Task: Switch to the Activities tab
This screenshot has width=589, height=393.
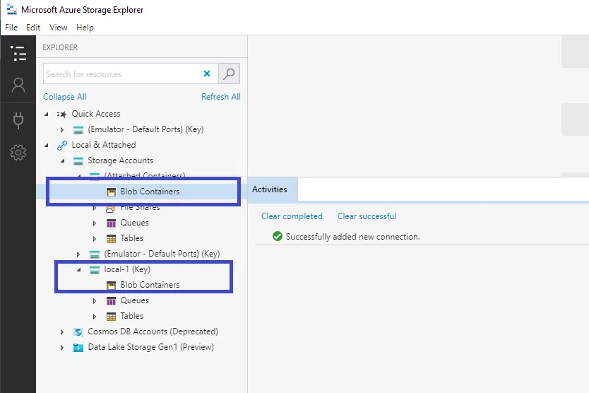Action: (270, 189)
